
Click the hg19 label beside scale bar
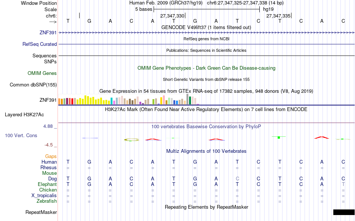268,9
